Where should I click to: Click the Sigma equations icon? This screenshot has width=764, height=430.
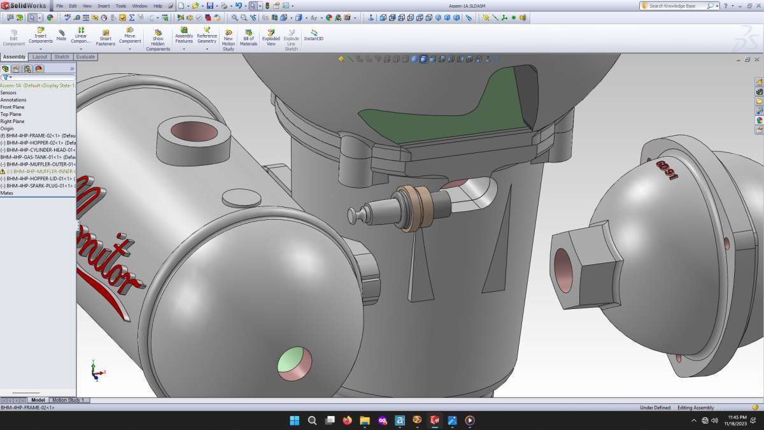pos(132,18)
